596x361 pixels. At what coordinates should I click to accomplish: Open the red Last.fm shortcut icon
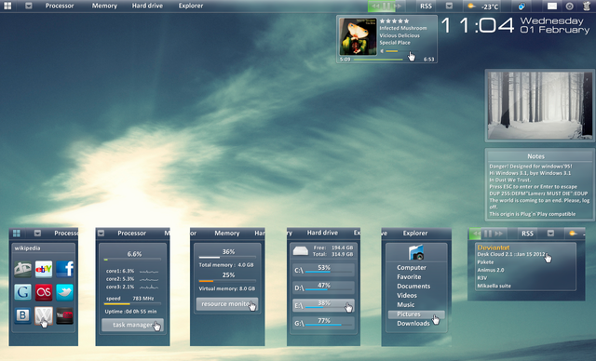(44, 292)
